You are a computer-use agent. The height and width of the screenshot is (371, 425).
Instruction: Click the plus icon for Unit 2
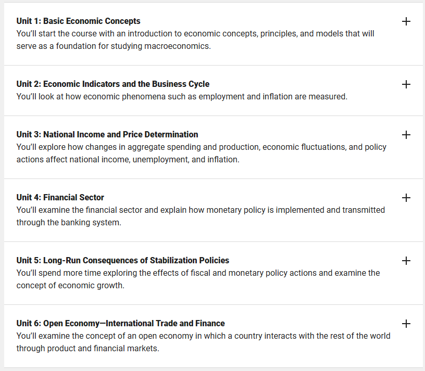pos(406,84)
